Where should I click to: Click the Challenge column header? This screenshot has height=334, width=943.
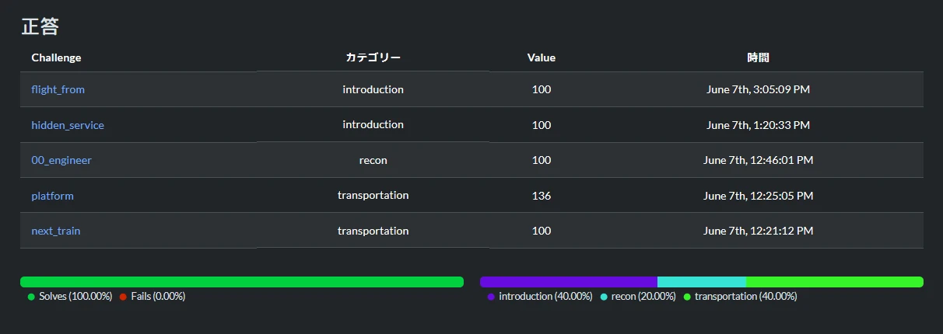click(56, 57)
